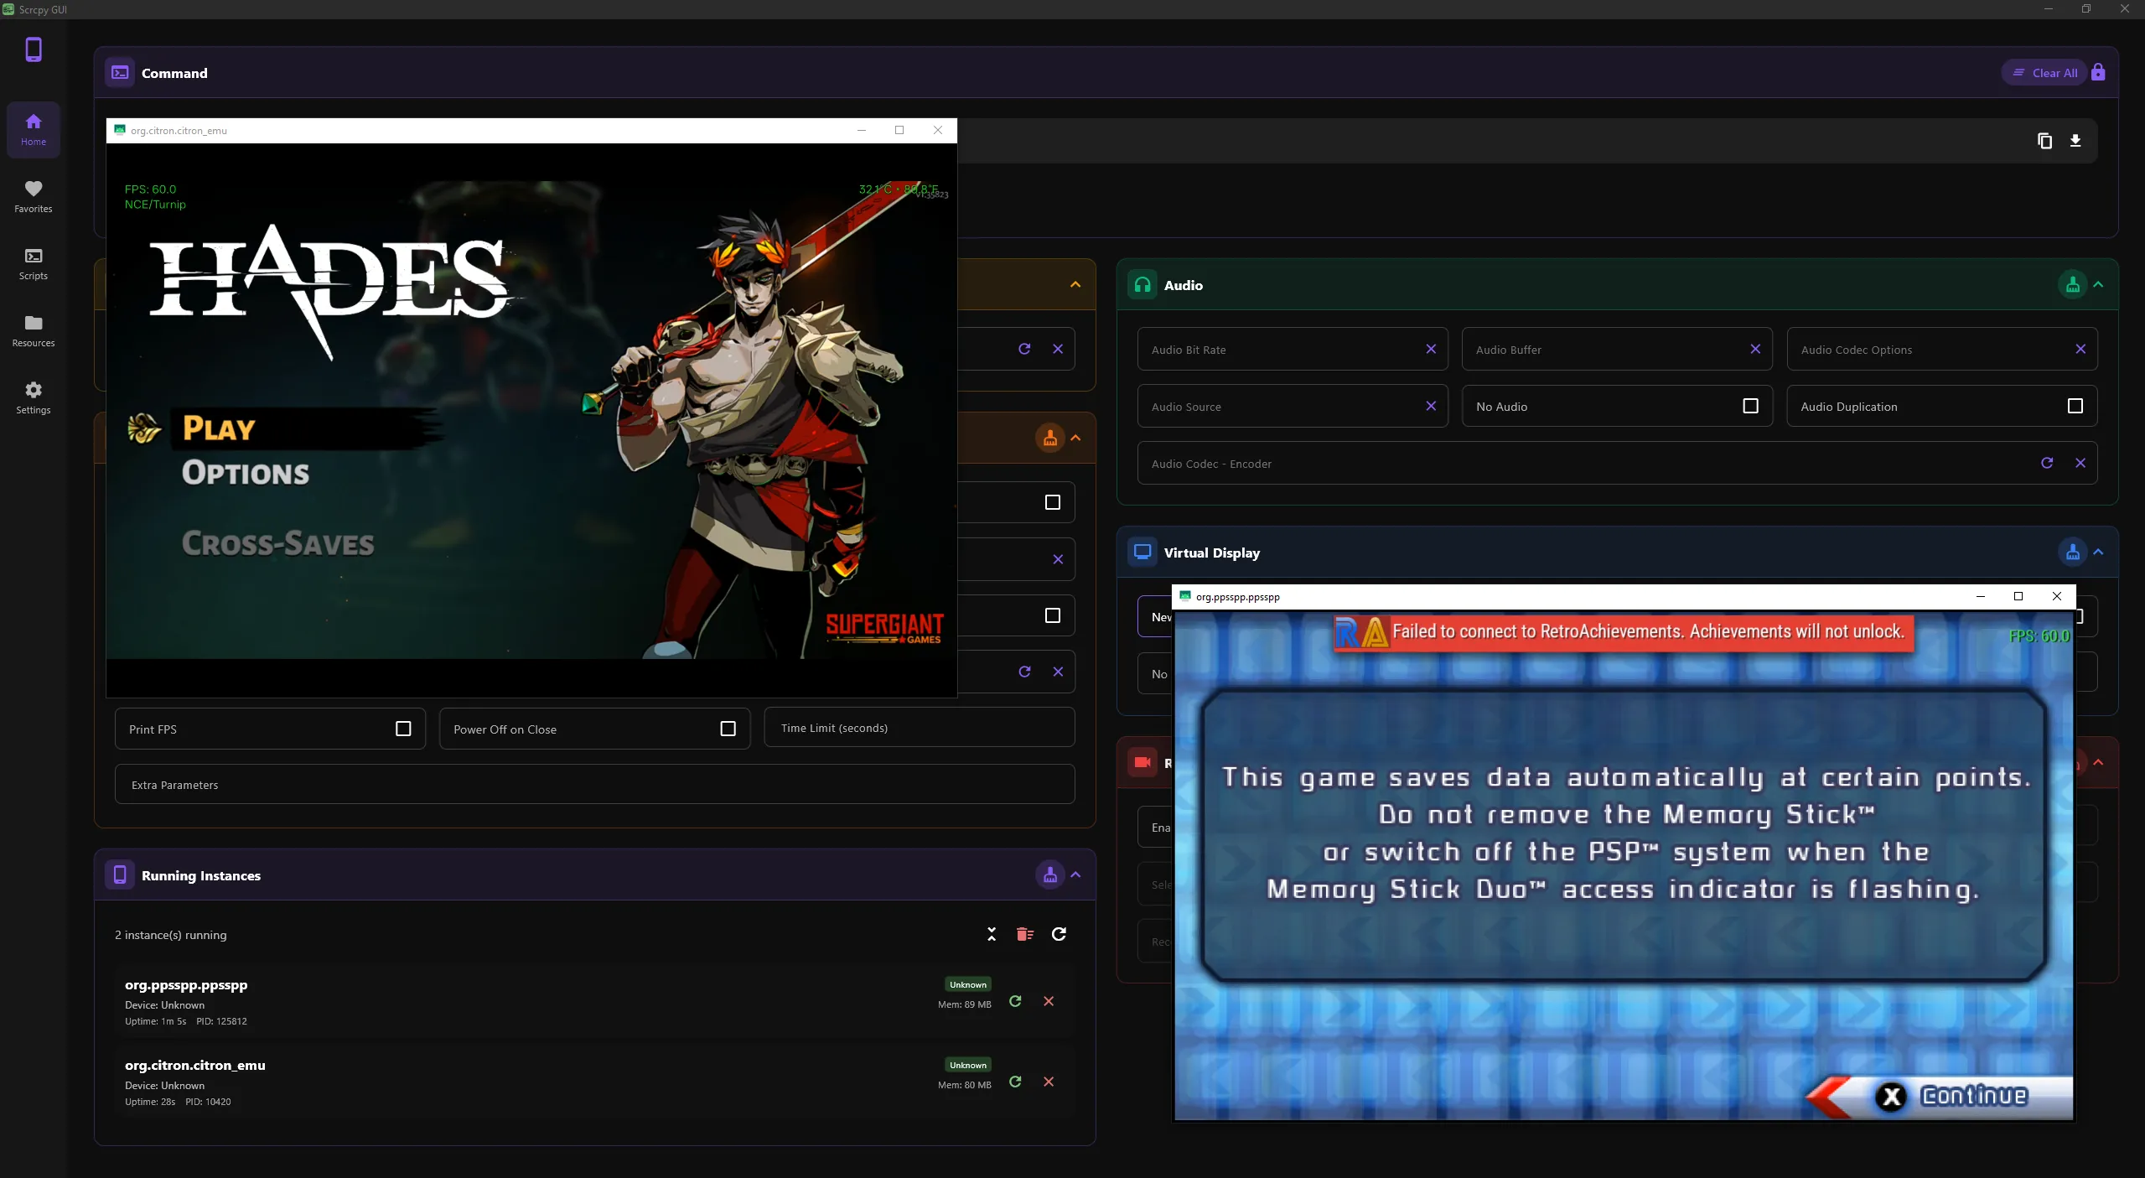Viewport: 2145px width, 1178px height.
Task: Restart the org.ppsspp.ppsspp instance
Action: point(1015,1001)
